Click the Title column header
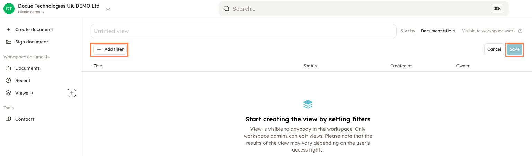This screenshot has width=532, height=156. click(x=98, y=66)
